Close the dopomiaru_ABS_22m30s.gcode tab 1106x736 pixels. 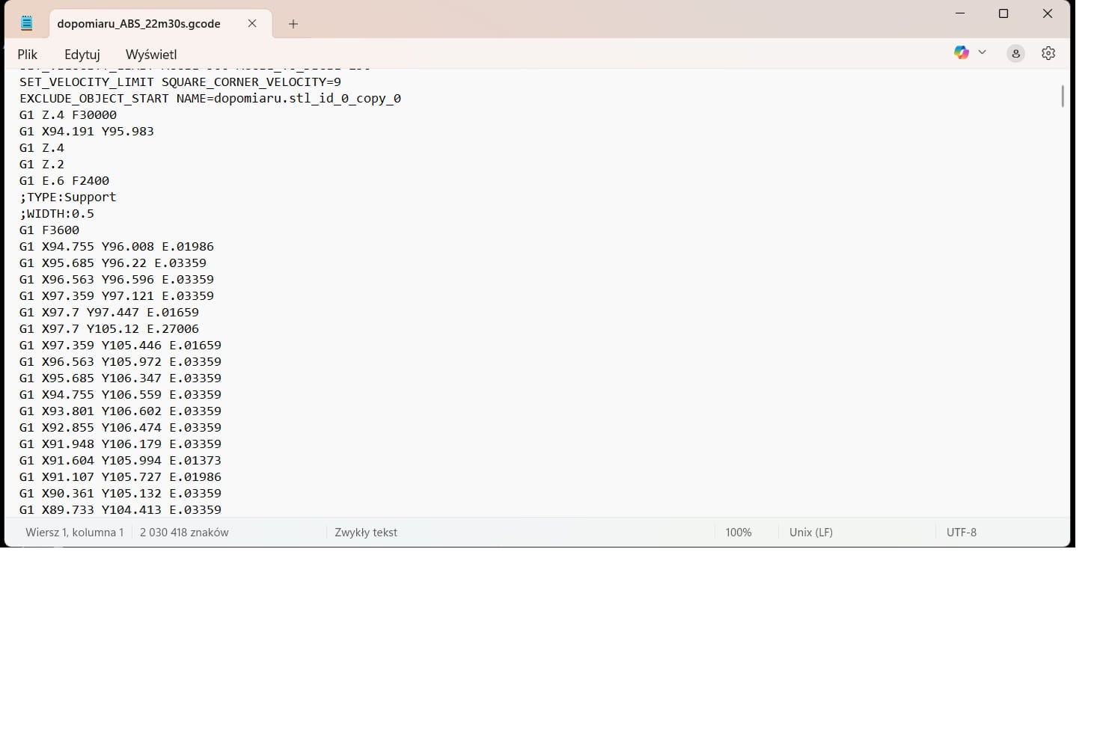(x=252, y=23)
